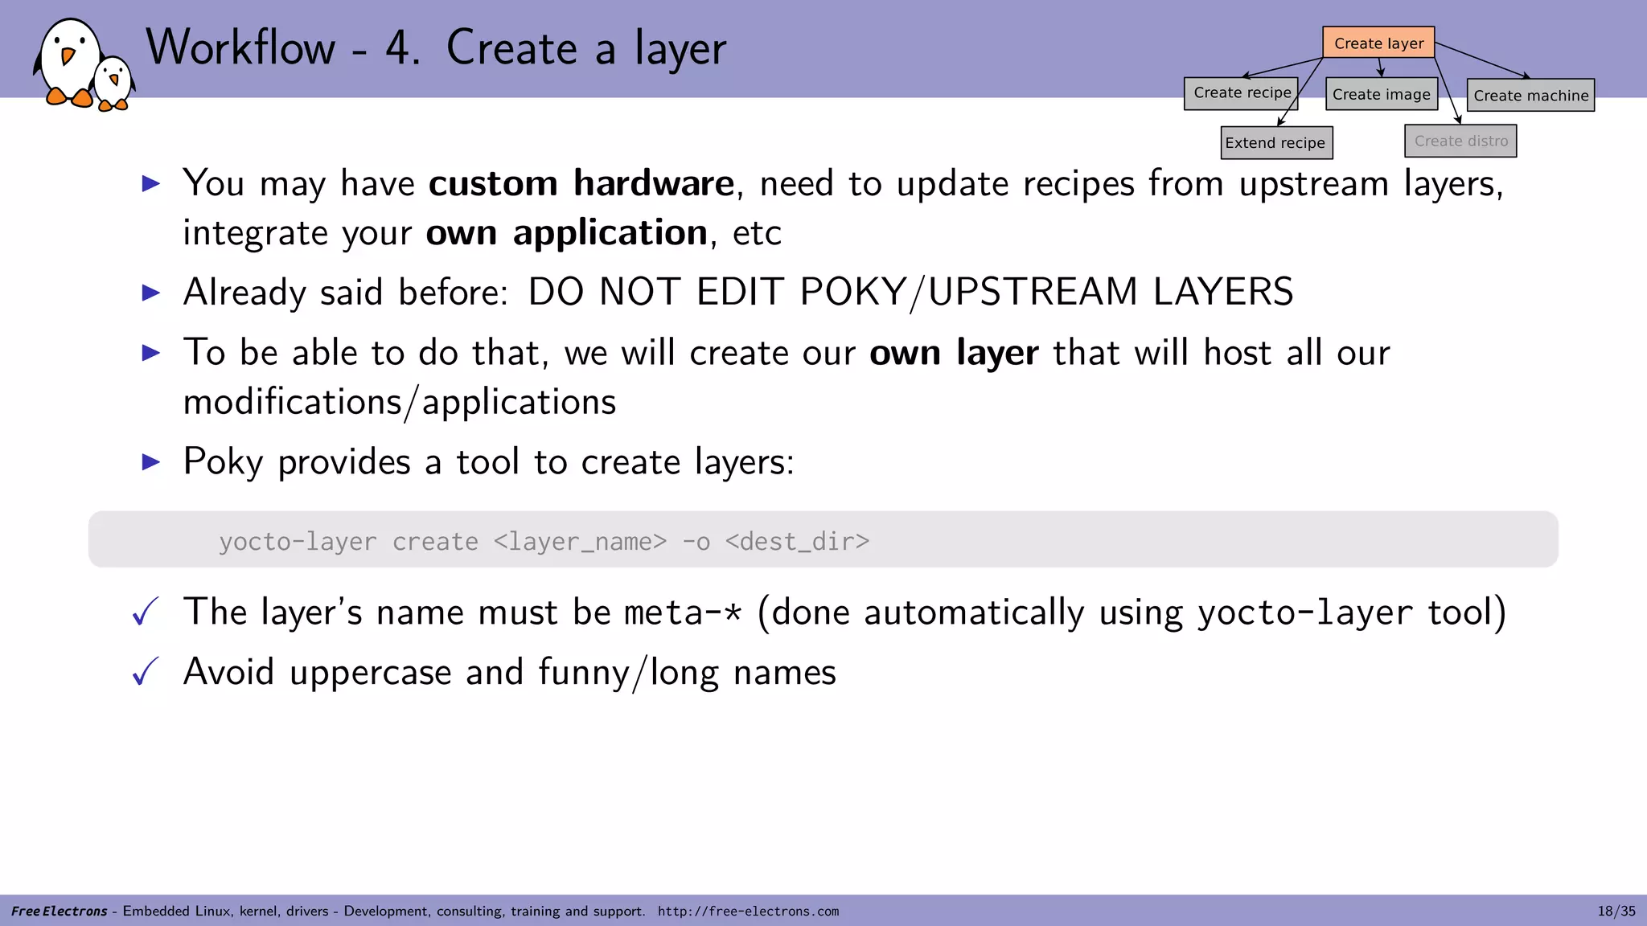Click the triangle bullet beside To be able
Viewport: 1647px width, 926px height.
click(x=151, y=352)
